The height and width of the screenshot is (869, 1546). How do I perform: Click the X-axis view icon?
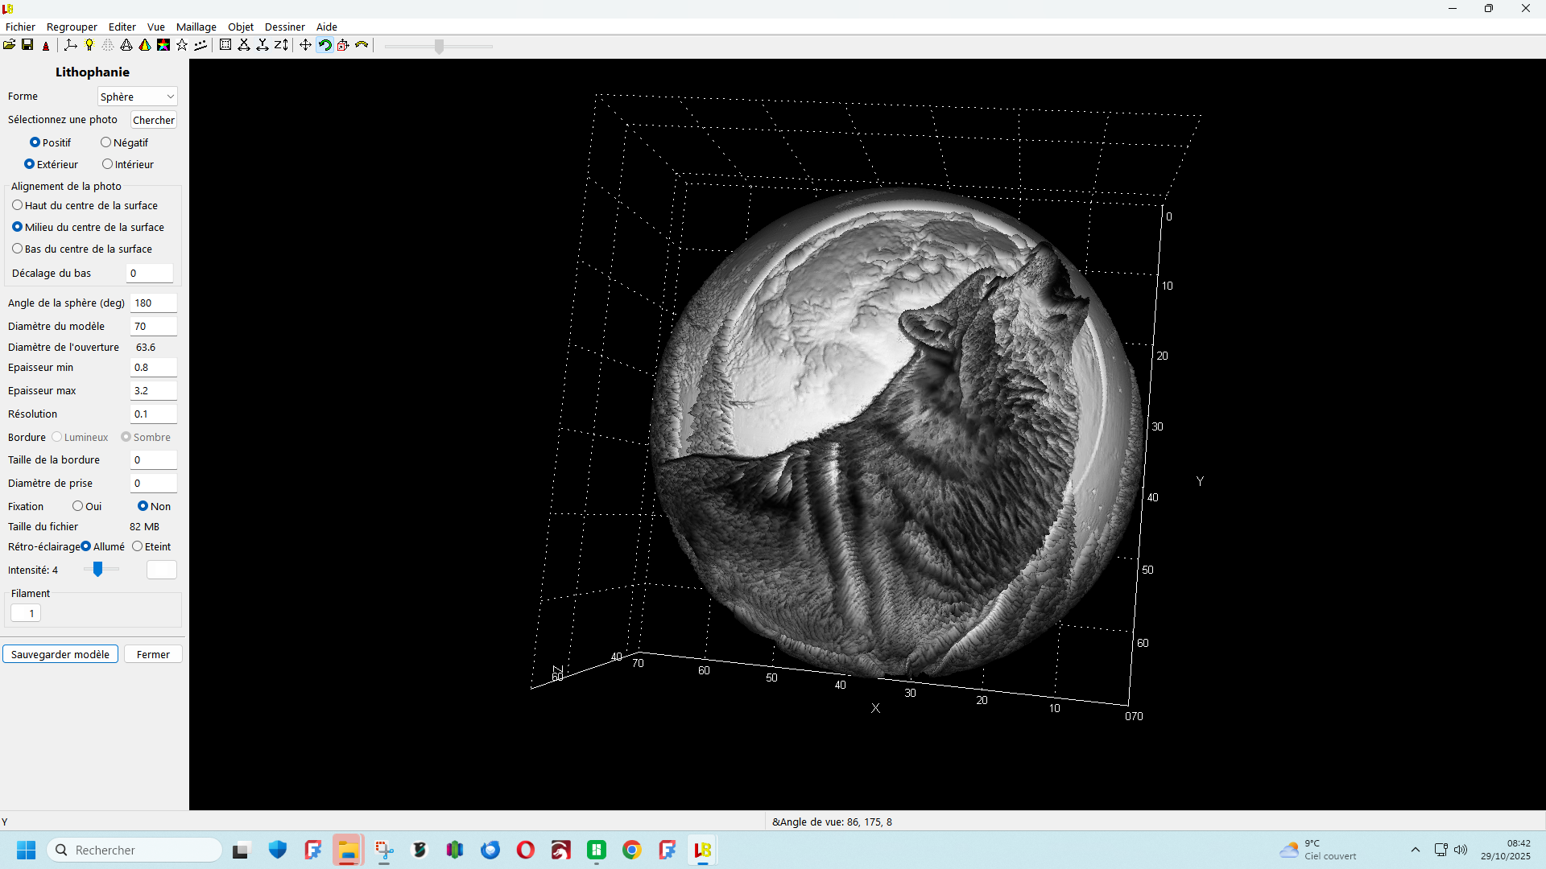coord(244,45)
